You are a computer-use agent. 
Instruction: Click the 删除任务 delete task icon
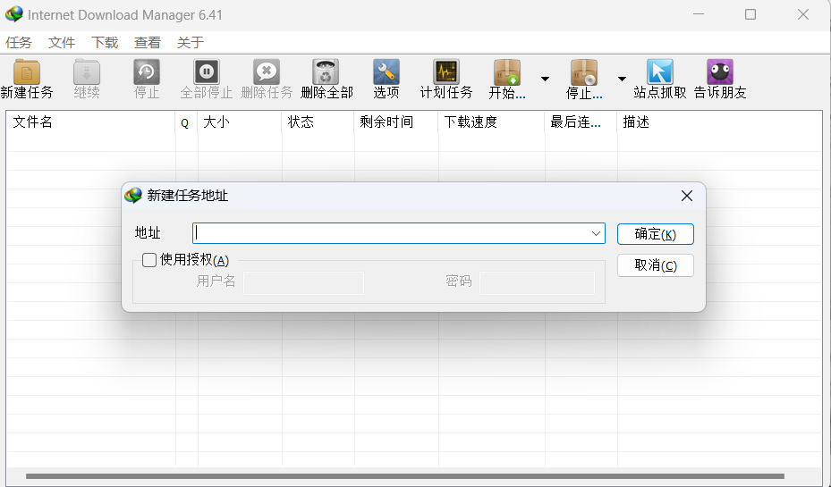pos(267,72)
